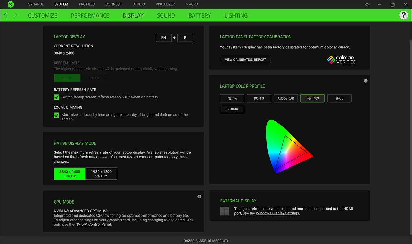412x244 pixels.
Task: Open the help question mark icon
Action: (403, 15)
